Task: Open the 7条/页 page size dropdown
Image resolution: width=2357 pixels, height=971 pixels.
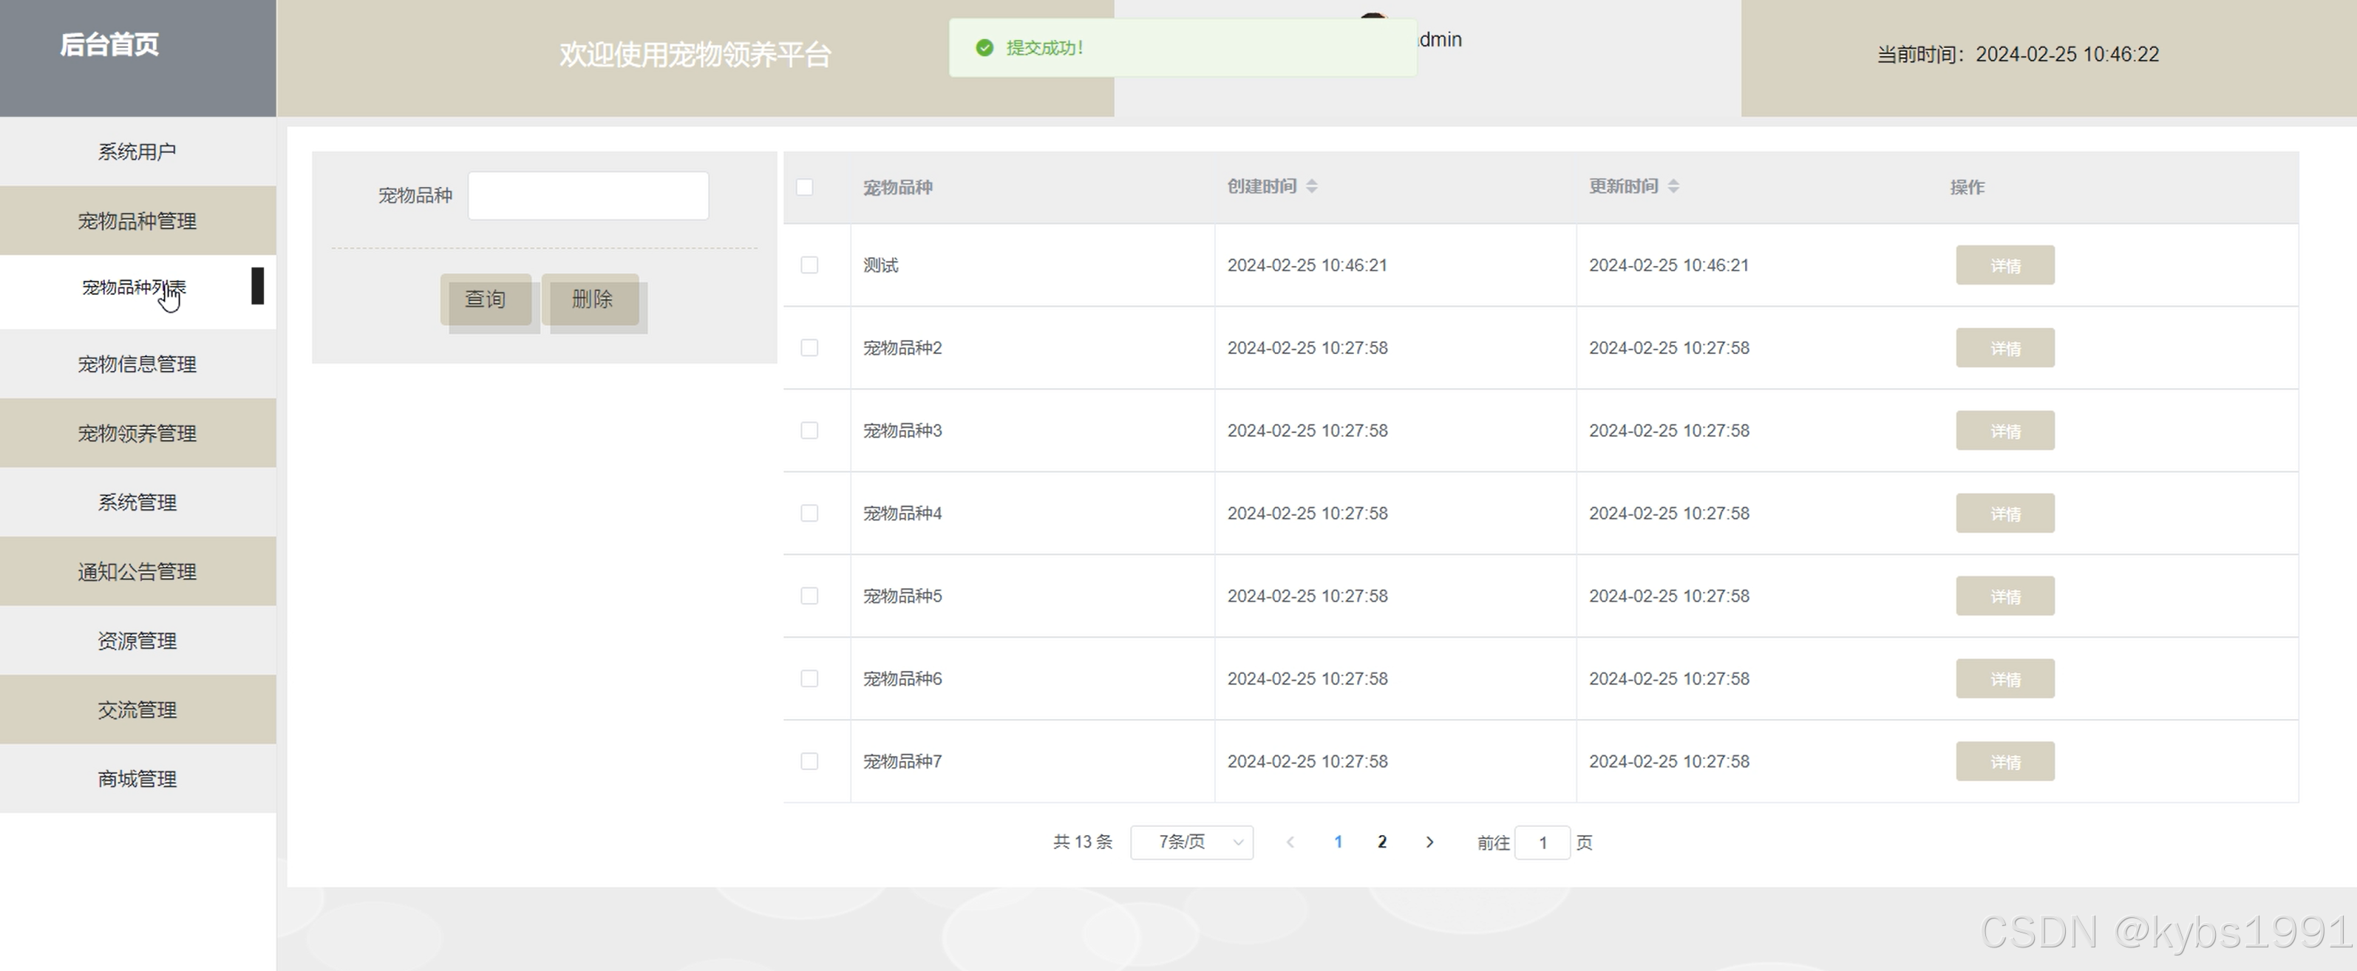Action: tap(1191, 842)
